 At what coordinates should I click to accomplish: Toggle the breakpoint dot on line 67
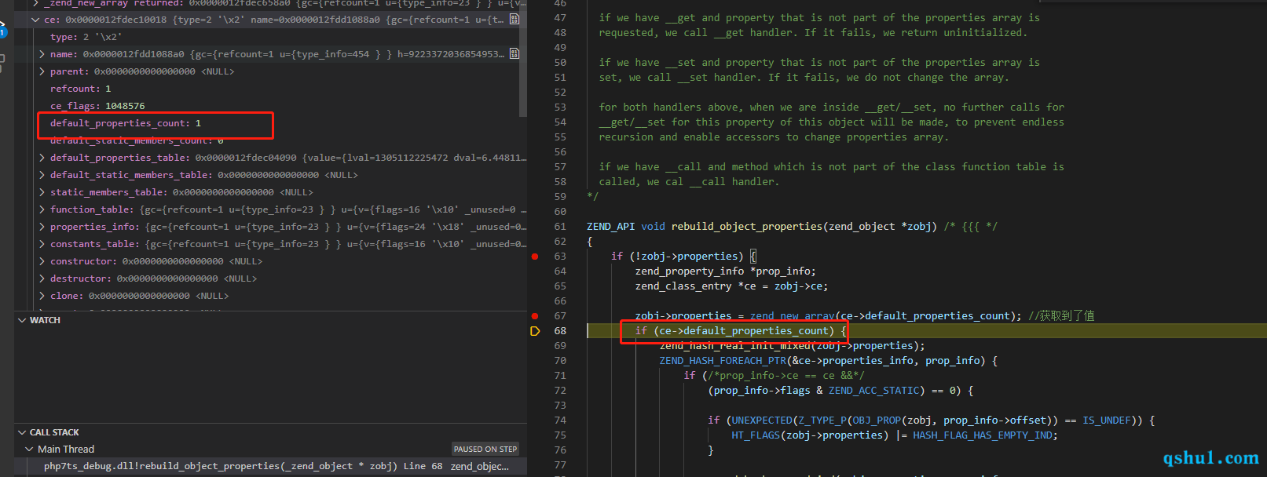pos(535,316)
